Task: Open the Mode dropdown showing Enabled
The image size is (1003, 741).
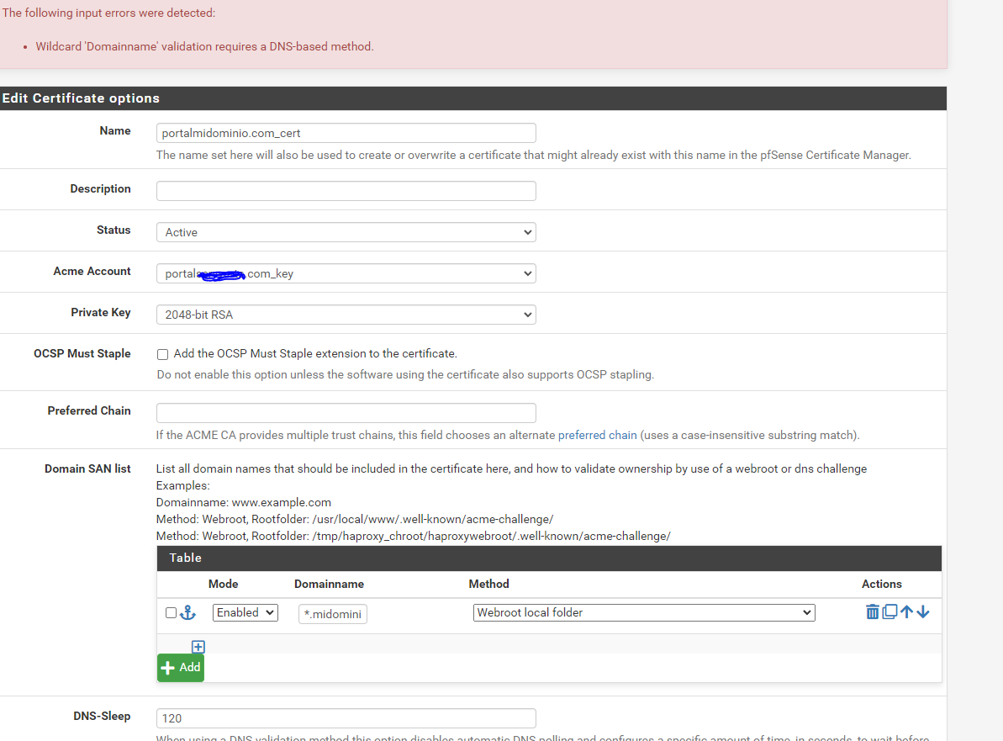Action: (245, 612)
